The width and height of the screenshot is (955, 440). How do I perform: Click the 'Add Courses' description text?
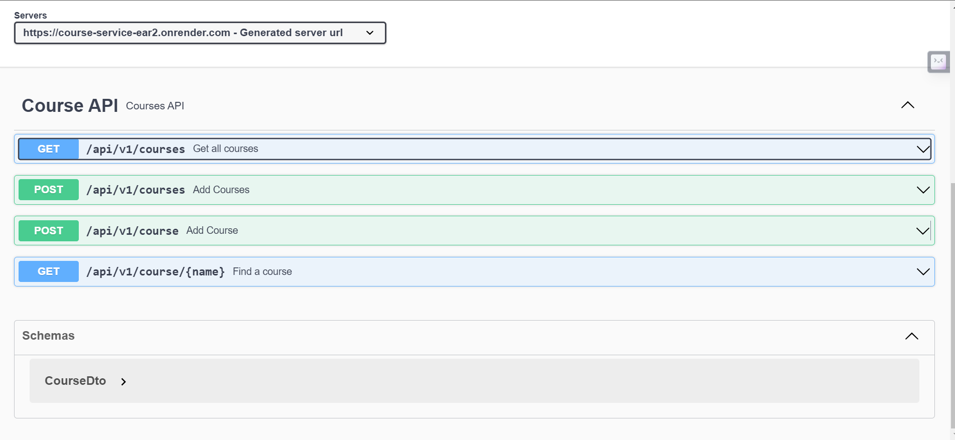(x=221, y=190)
